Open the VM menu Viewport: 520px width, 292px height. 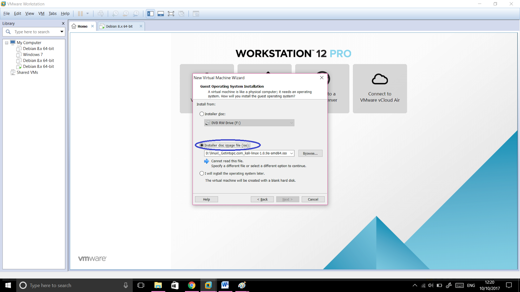(41, 13)
